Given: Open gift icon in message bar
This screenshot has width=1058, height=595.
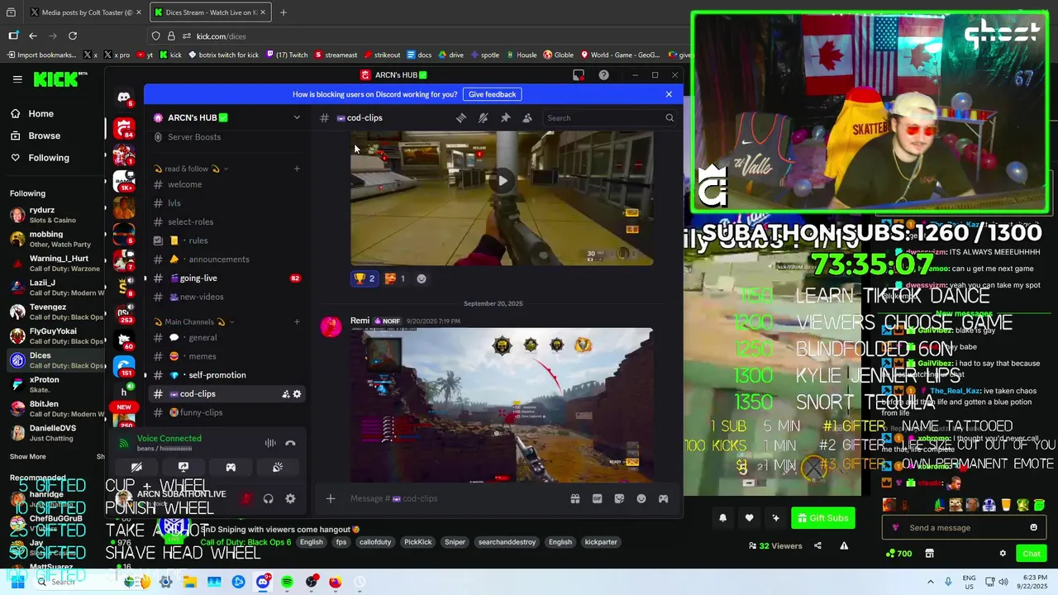Looking at the screenshot, I should click(x=574, y=498).
